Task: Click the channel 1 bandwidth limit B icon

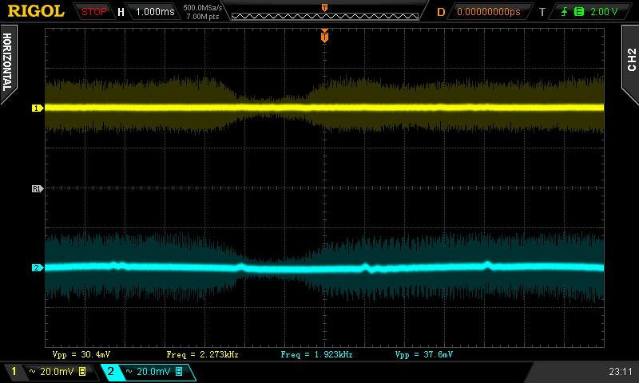Action: pos(82,372)
